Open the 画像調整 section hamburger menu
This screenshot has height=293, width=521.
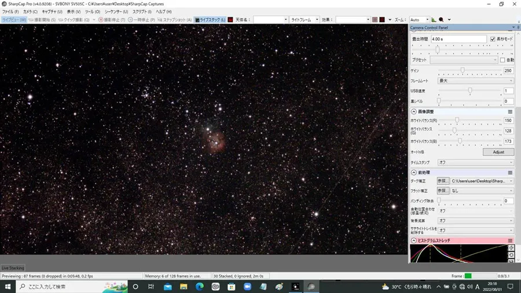pos(510,112)
